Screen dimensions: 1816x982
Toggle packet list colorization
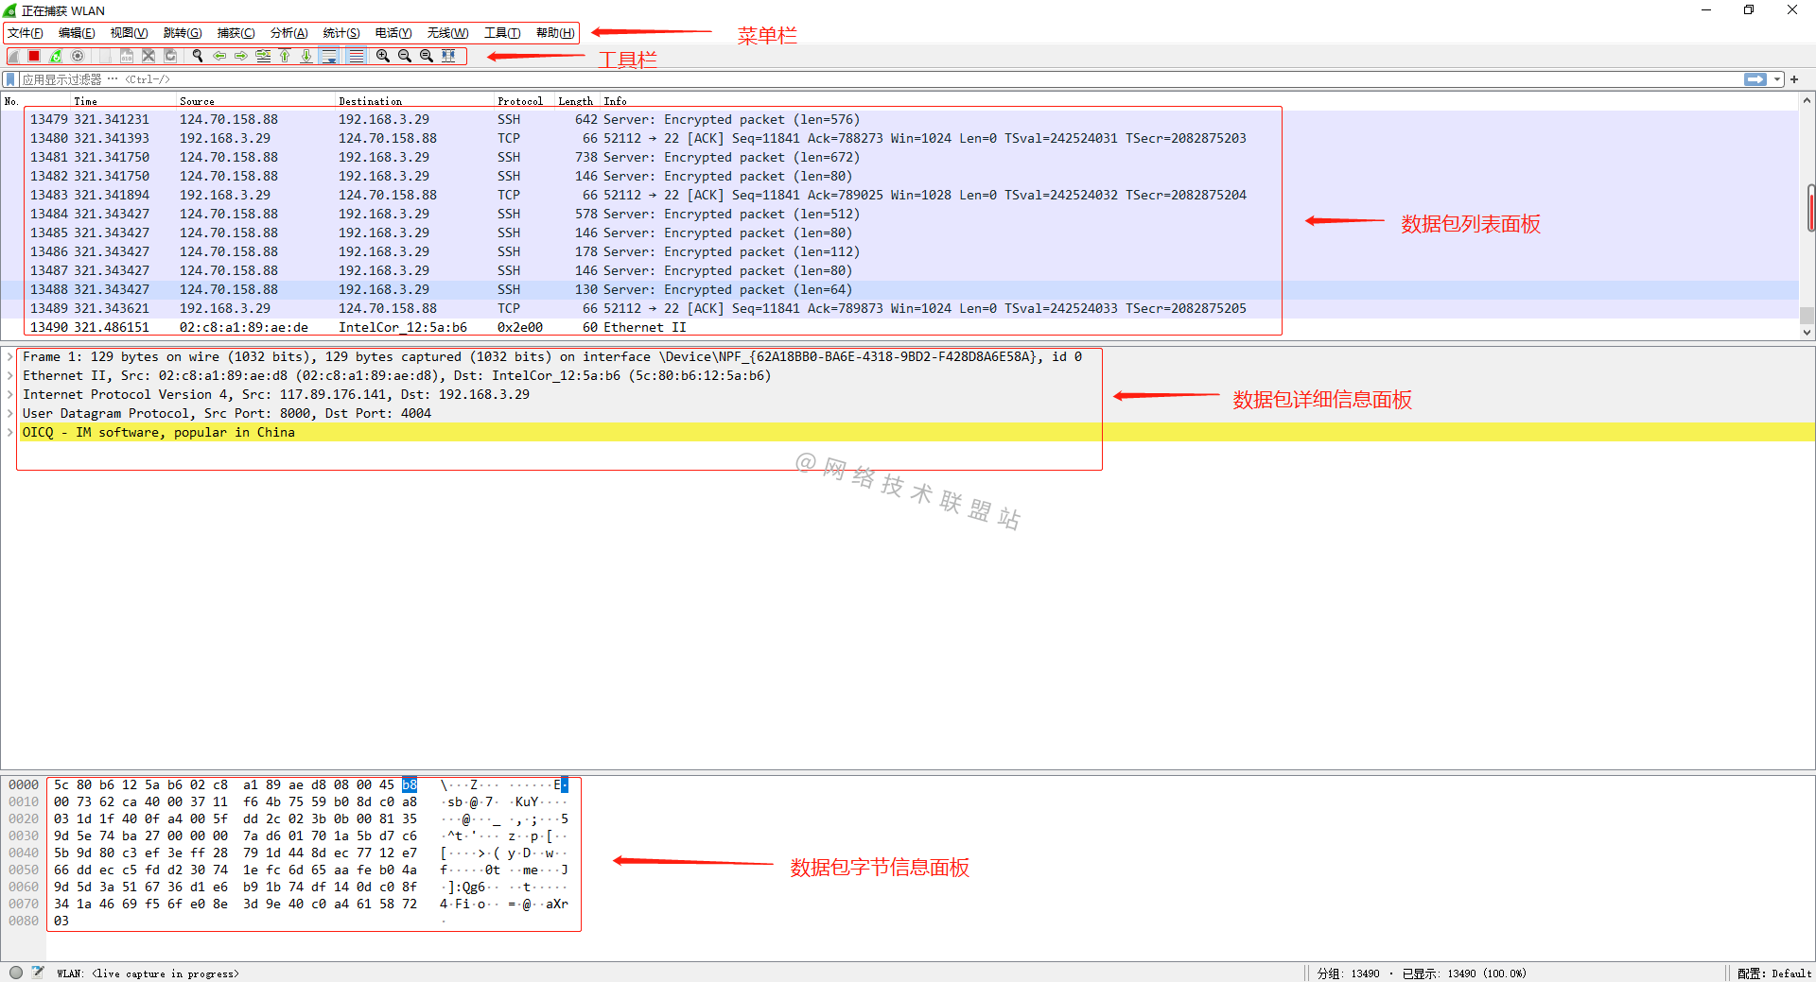[355, 56]
